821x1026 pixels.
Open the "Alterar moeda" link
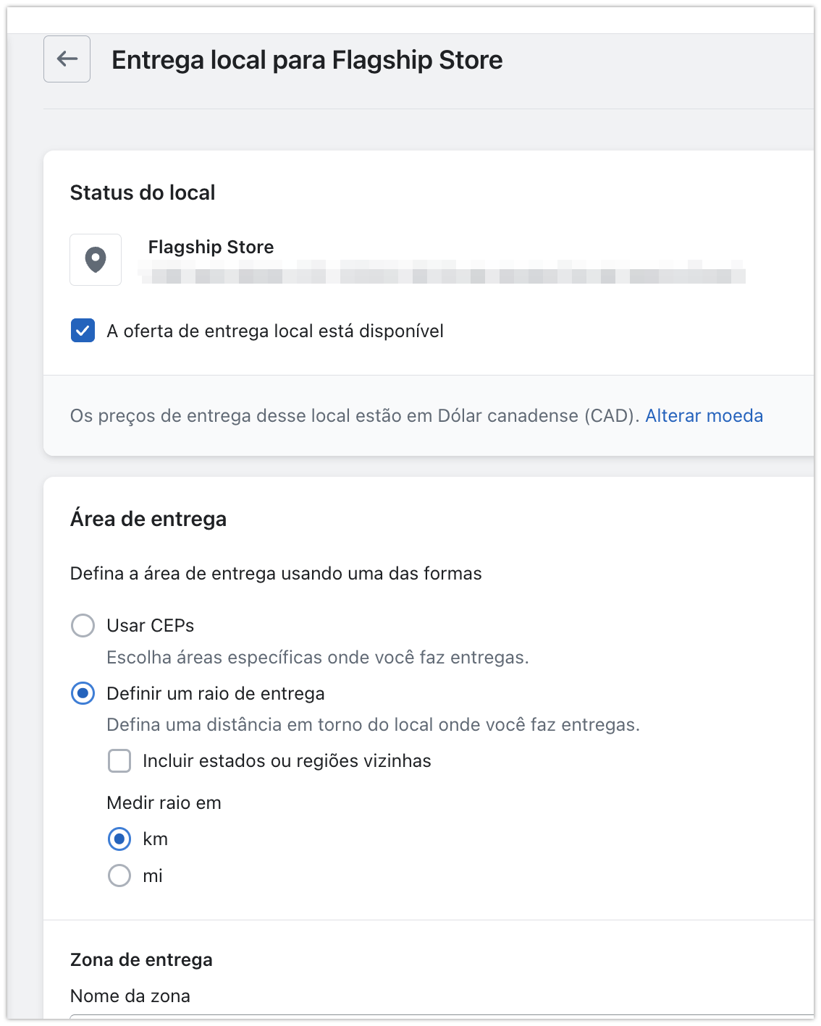pyautogui.click(x=704, y=416)
